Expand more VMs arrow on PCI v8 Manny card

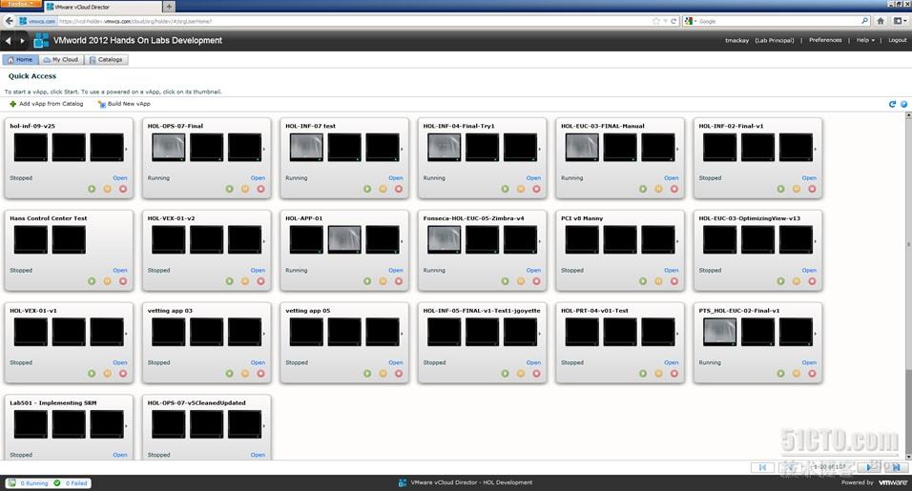coord(677,241)
